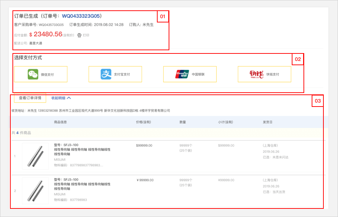This screenshot has height=217, width=338.
Task: Open order number WQ0433323G05 link
Action: point(81,16)
